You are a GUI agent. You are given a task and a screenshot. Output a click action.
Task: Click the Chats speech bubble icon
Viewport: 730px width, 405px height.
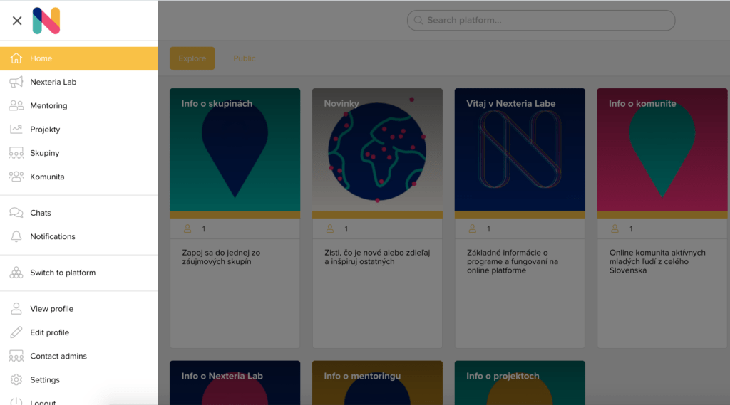(16, 213)
